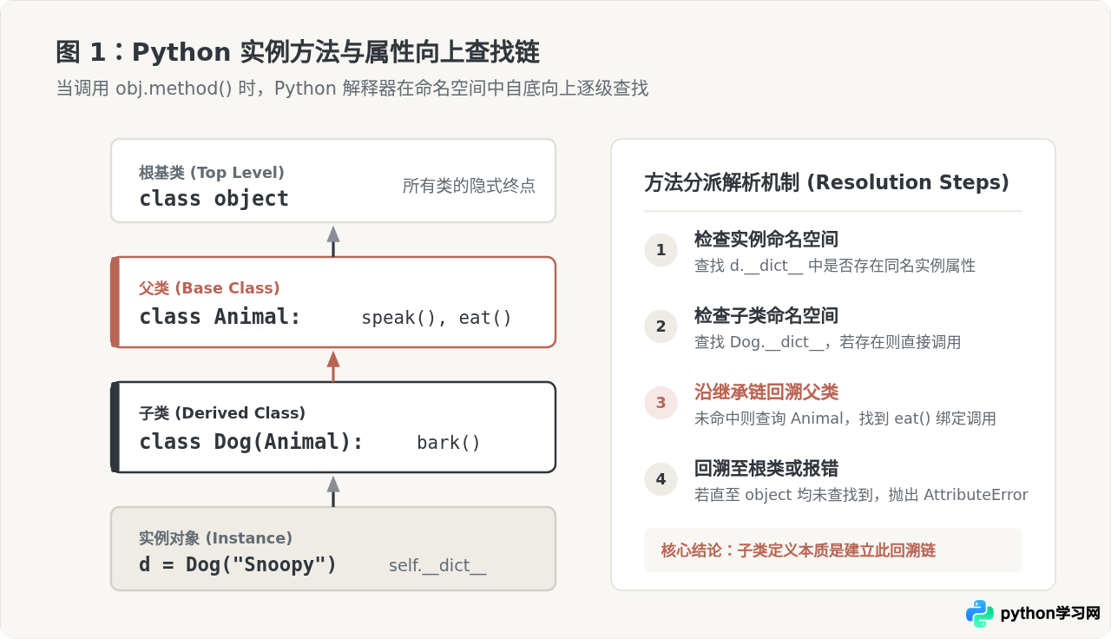This screenshot has width=1111, height=639.
Task: Click the conclusion "核心结论：子类定义本质是建立此回溯链"
Action: (799, 550)
